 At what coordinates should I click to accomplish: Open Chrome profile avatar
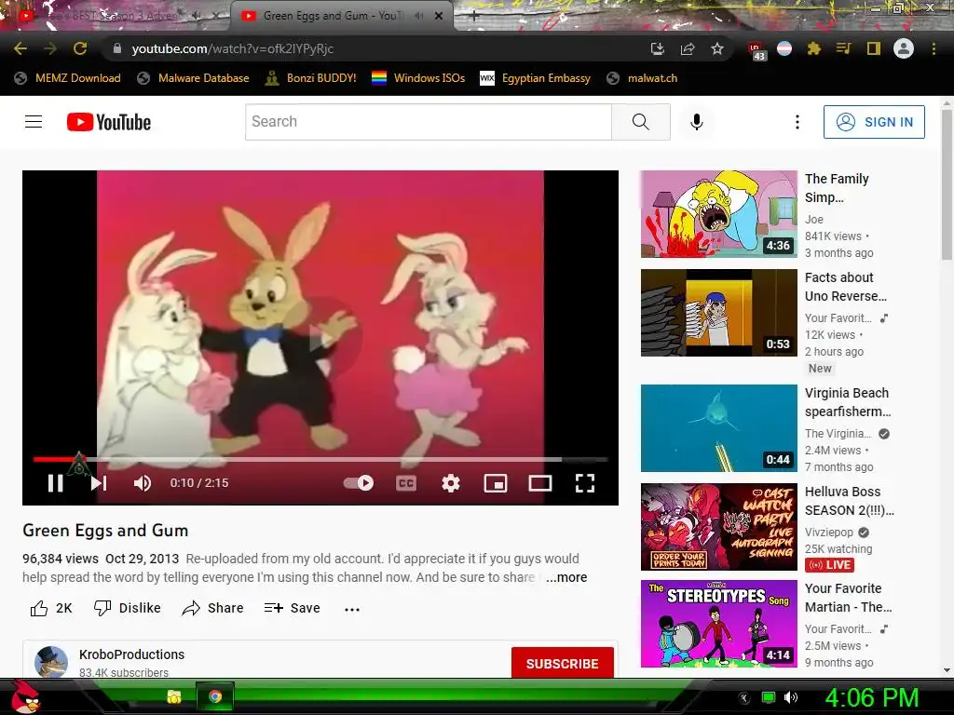pos(904,48)
